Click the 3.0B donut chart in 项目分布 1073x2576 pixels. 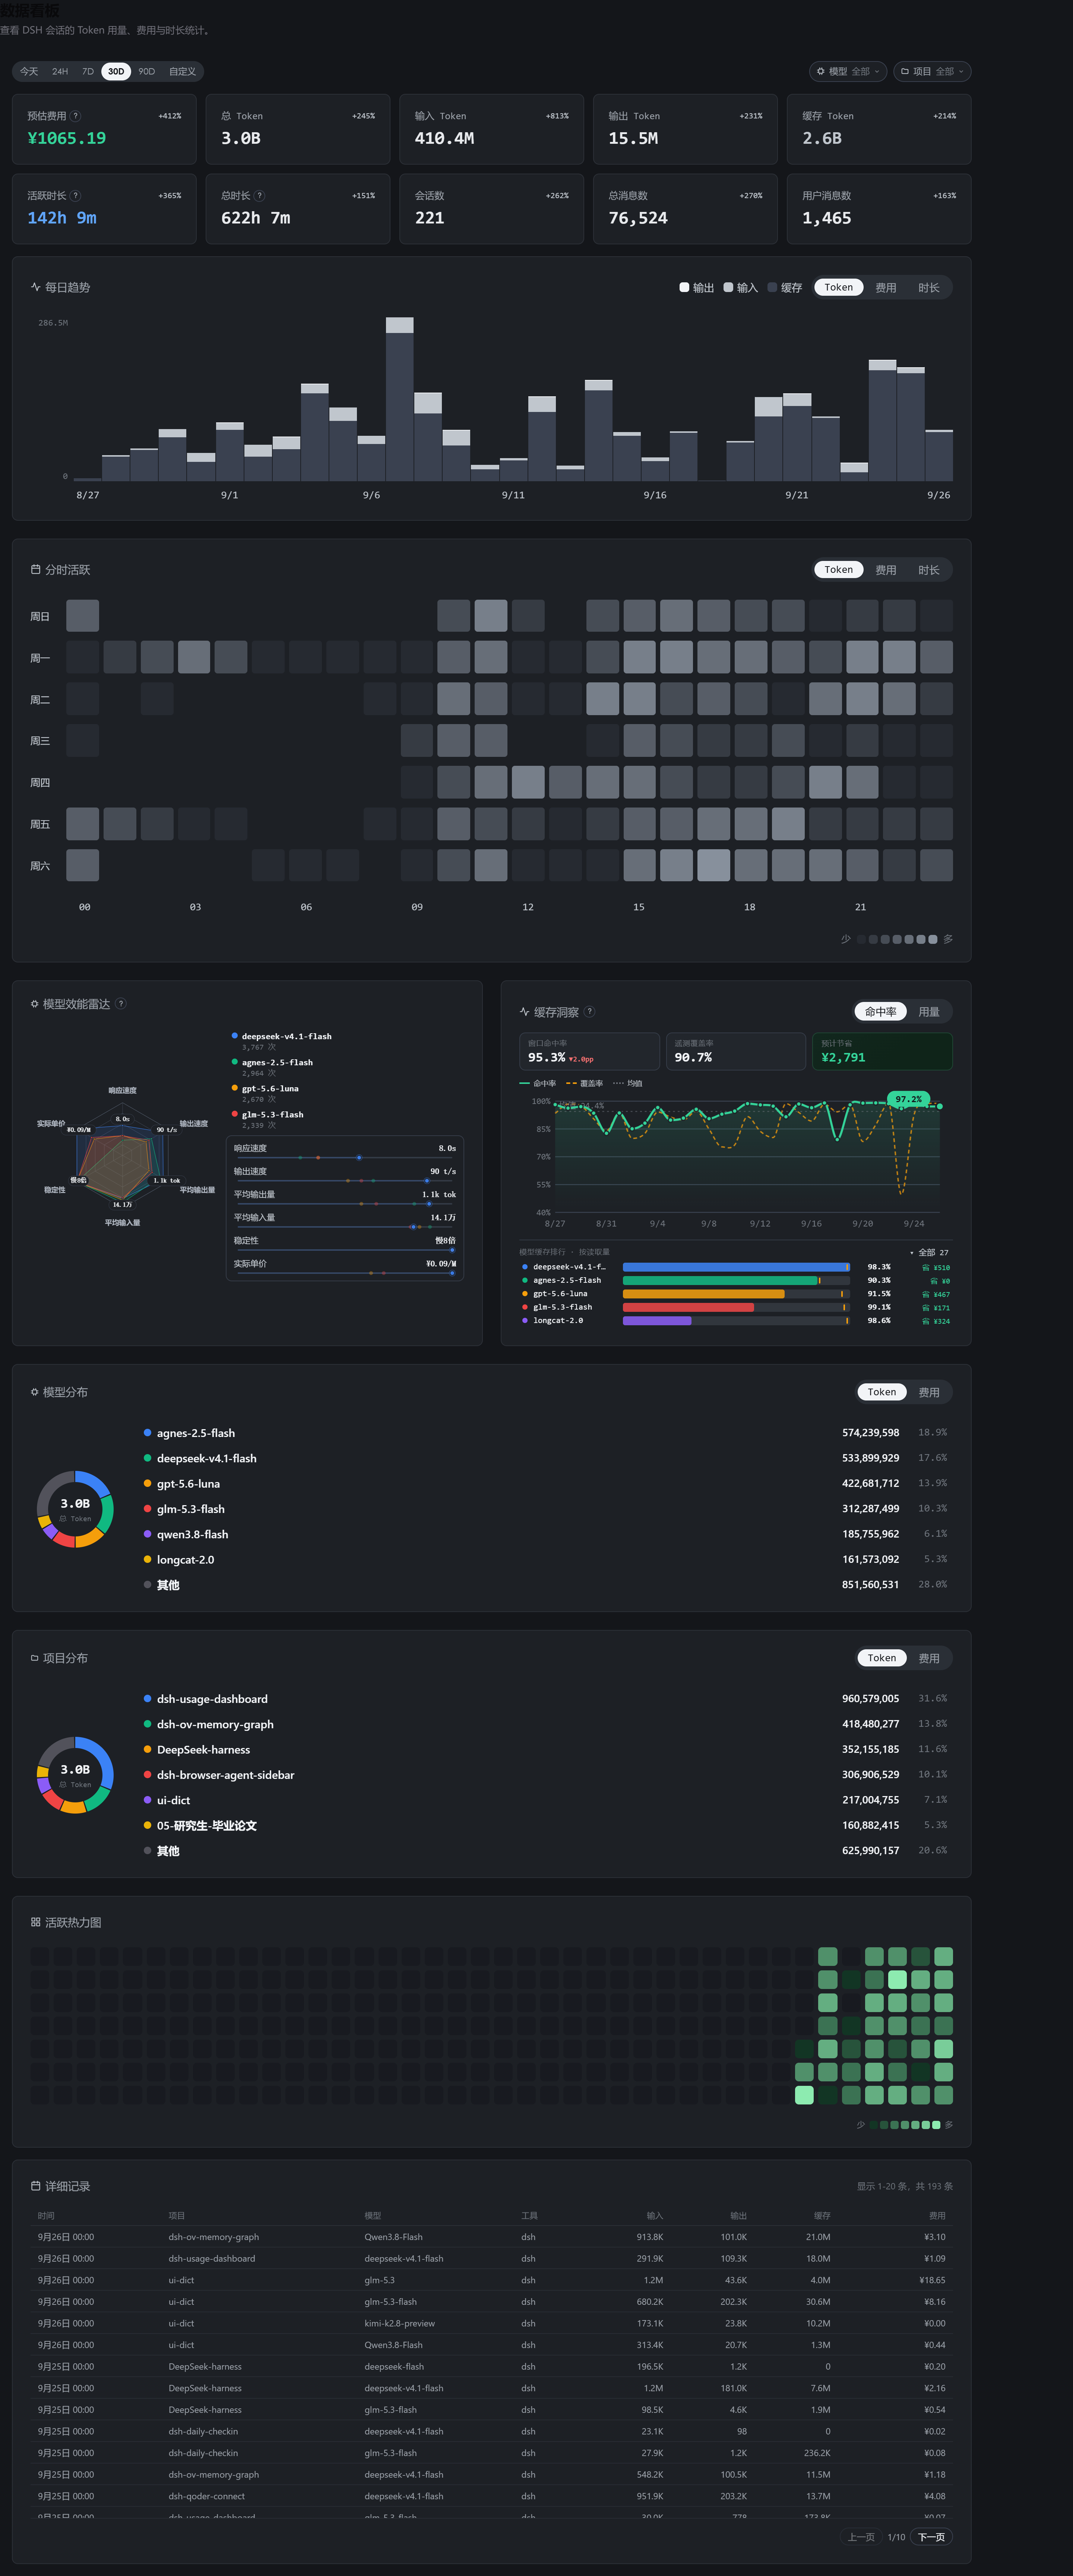click(75, 1775)
